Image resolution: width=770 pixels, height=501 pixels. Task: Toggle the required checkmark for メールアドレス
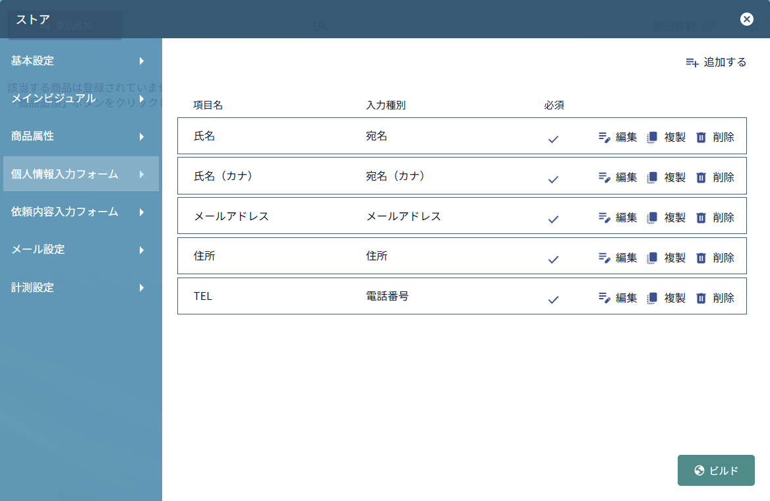pos(554,220)
